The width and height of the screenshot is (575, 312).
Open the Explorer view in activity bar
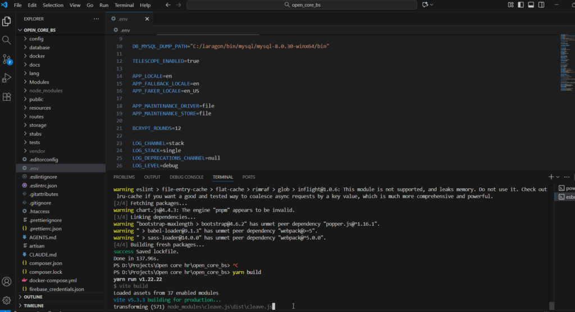point(7,22)
